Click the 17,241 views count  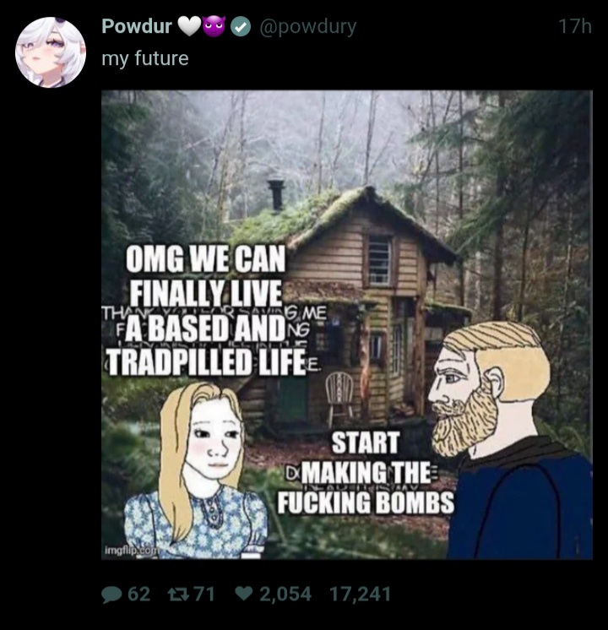click(x=360, y=594)
